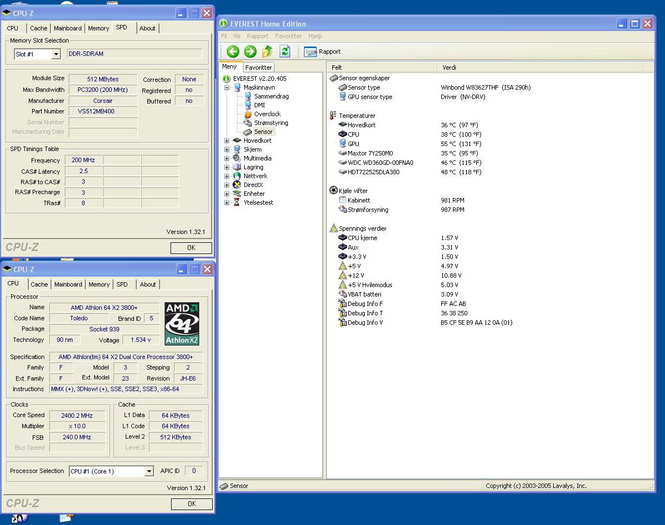Open the Fil menu in EVEREST
This screenshot has width=665, height=525.
tap(224, 36)
